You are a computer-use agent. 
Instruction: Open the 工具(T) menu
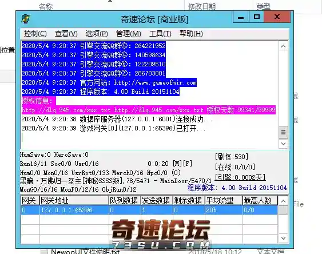160,34
